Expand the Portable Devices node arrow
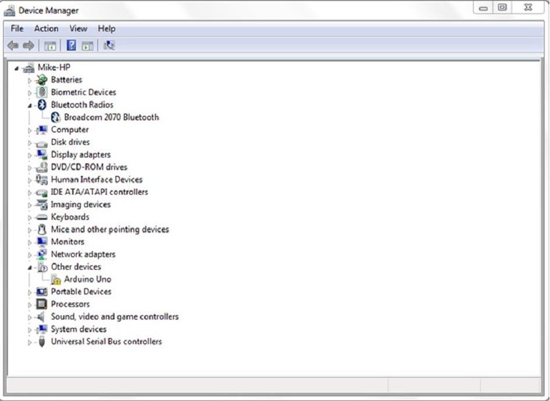The width and height of the screenshot is (550, 401). [30, 292]
